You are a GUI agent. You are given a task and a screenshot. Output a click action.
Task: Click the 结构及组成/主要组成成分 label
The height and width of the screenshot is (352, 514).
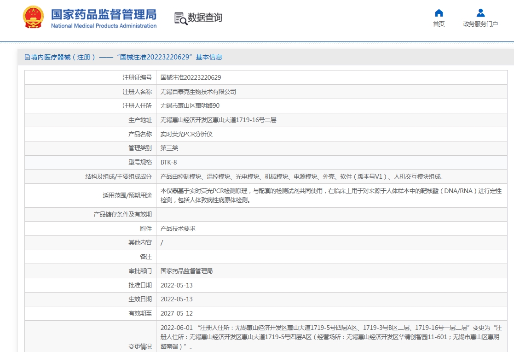click(119, 176)
